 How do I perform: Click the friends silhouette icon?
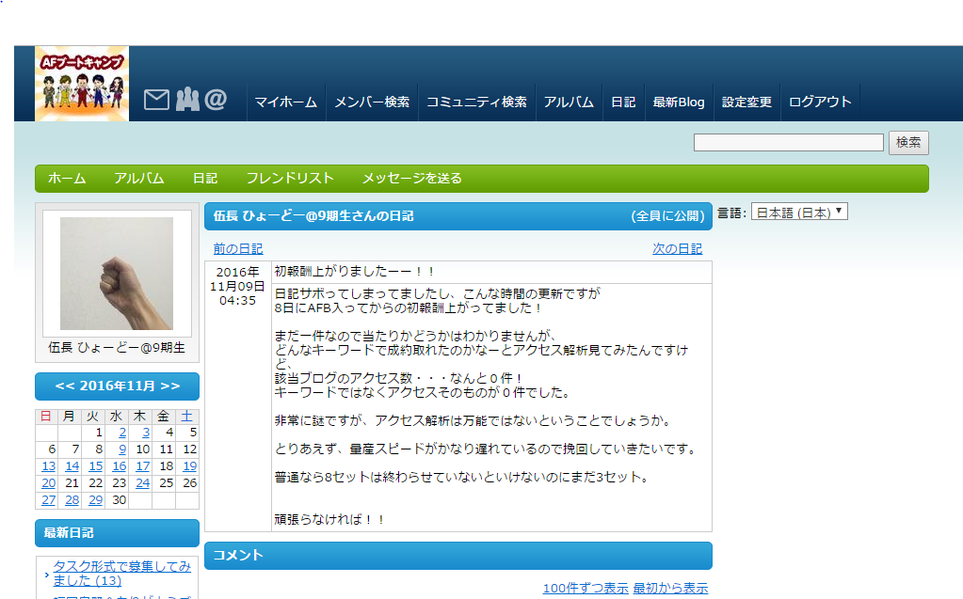tap(187, 100)
